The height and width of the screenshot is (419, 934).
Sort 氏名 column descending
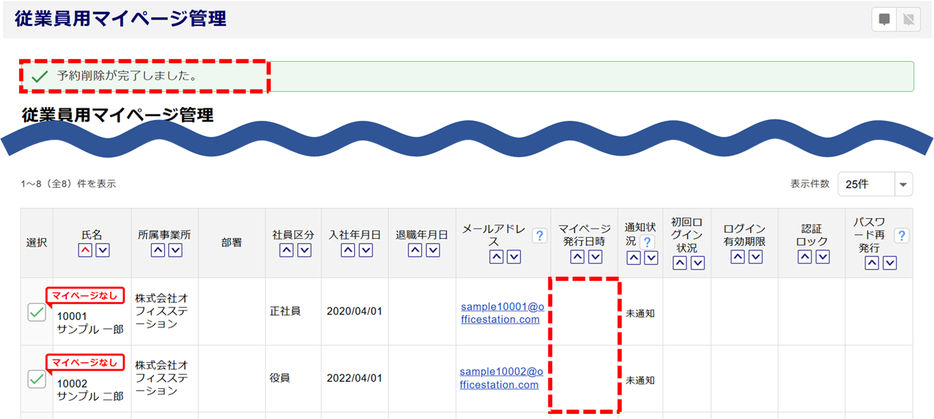[x=103, y=250]
